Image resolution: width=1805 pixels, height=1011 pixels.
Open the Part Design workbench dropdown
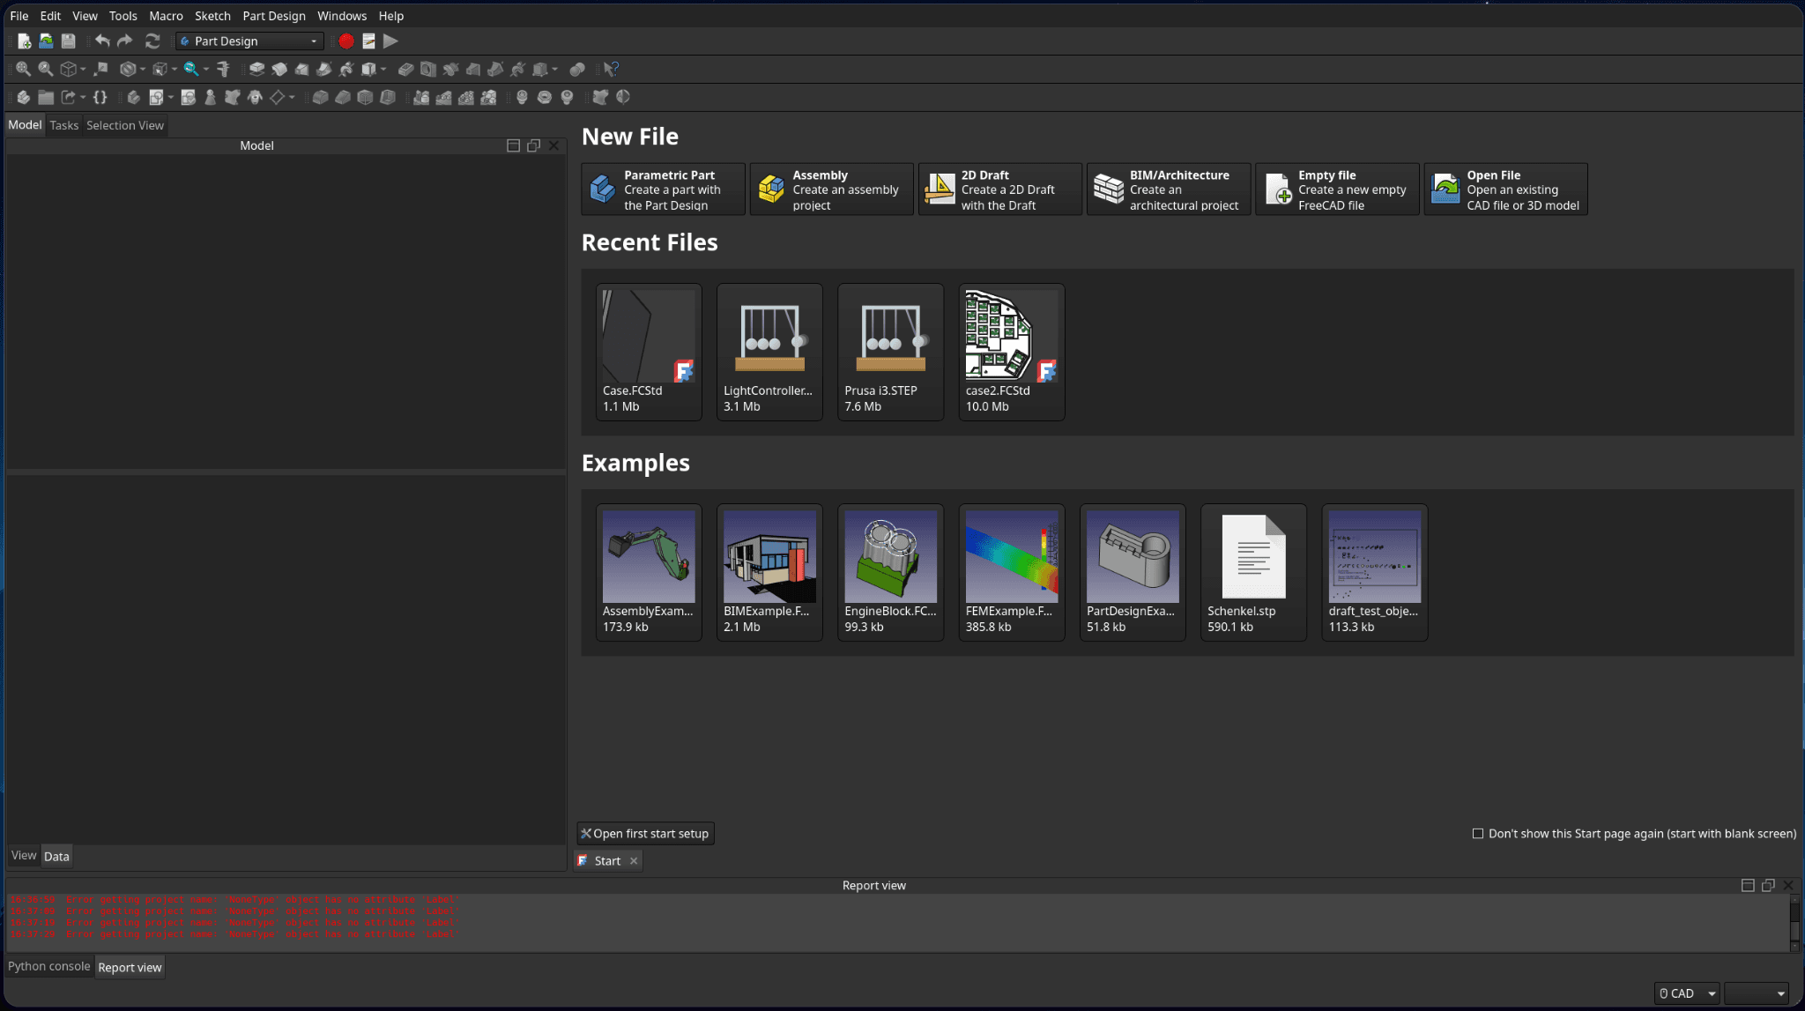point(249,41)
